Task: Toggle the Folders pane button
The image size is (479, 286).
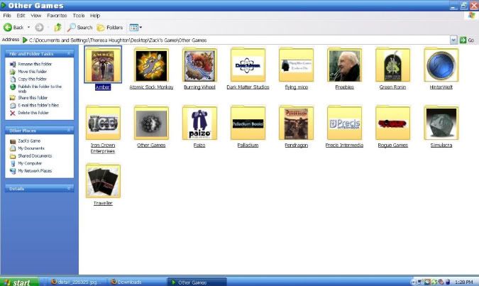Action: (x=110, y=28)
